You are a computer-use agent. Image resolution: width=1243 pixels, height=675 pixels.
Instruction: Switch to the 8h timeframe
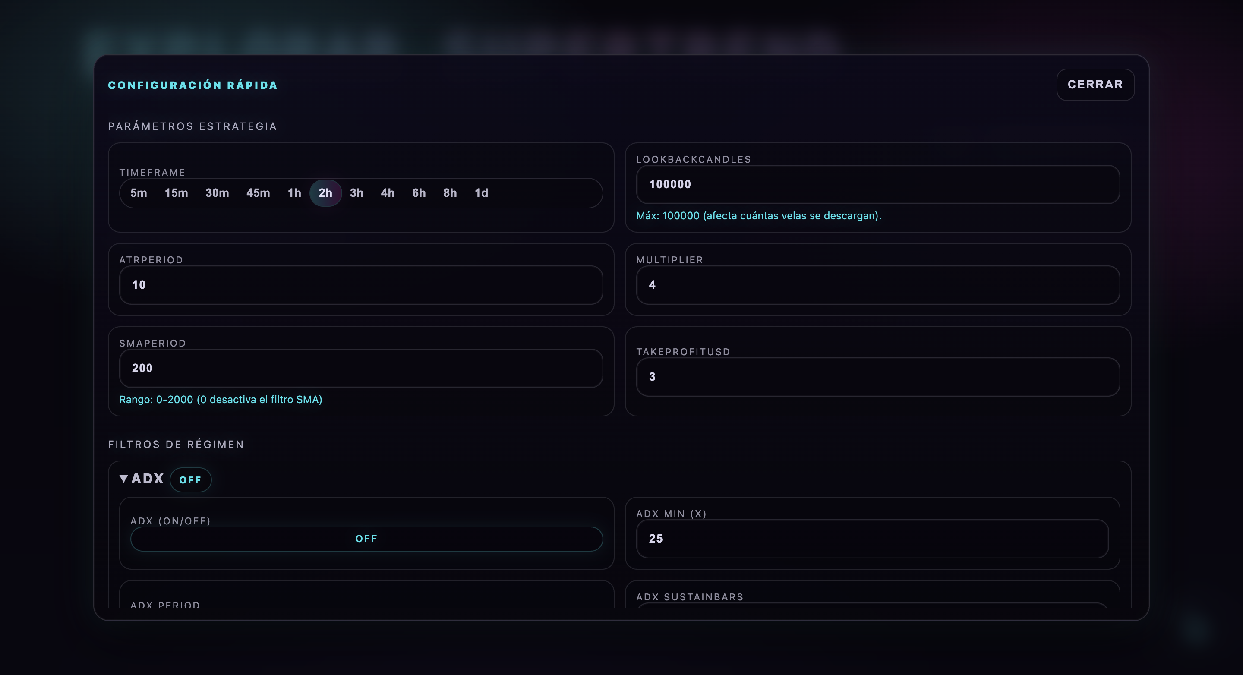(450, 193)
